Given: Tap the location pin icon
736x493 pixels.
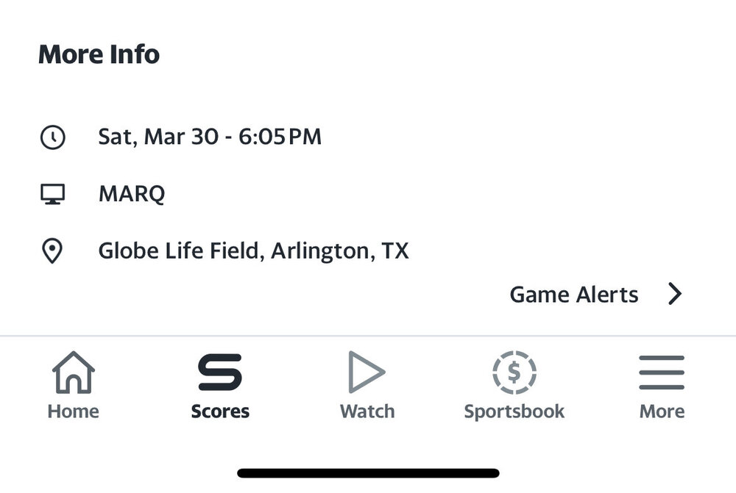Looking at the screenshot, I should (x=52, y=251).
